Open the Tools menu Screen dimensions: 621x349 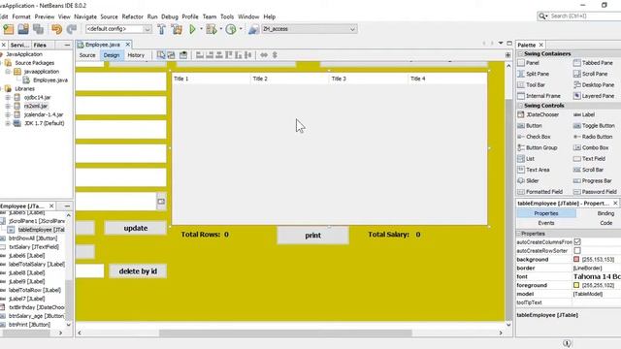tap(227, 16)
